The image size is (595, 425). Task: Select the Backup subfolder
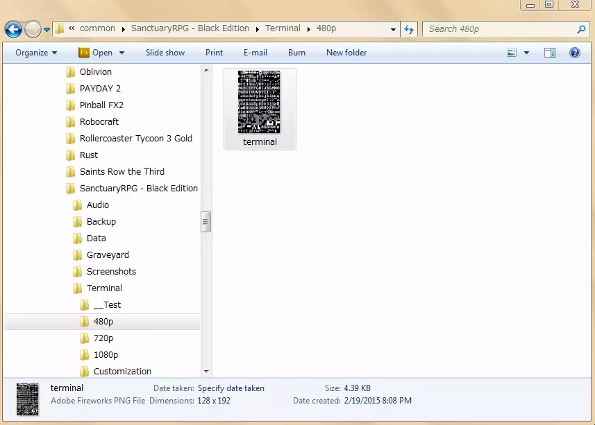101,222
